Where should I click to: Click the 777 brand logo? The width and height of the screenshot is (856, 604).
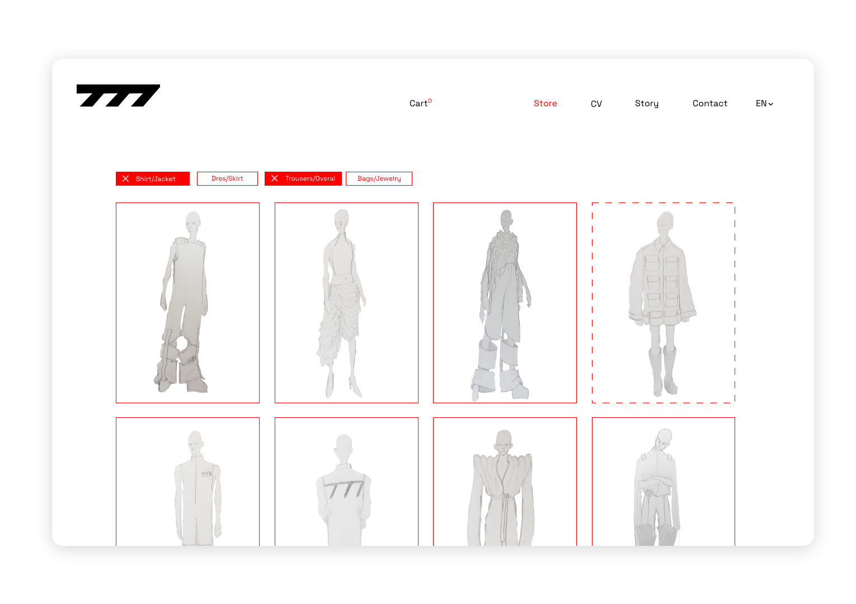pos(118,96)
